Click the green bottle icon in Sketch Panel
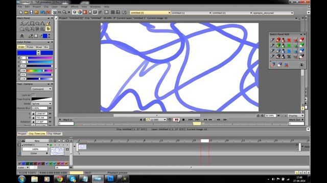This screenshot has height=183, width=327. 284,45
